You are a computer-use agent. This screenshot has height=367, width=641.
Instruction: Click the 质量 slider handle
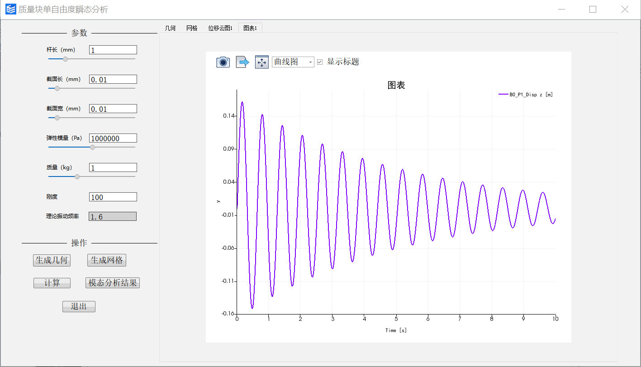click(77, 176)
